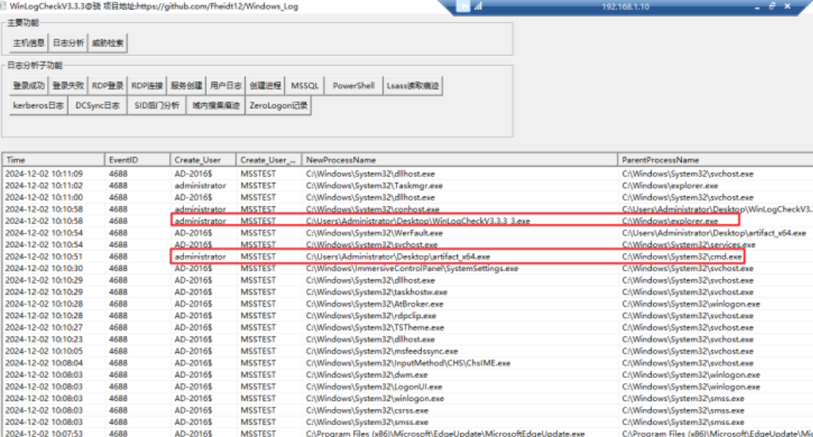813x437 pixels.
Task: Close the 192.168.1.10 remote session
Action: click(x=787, y=6)
